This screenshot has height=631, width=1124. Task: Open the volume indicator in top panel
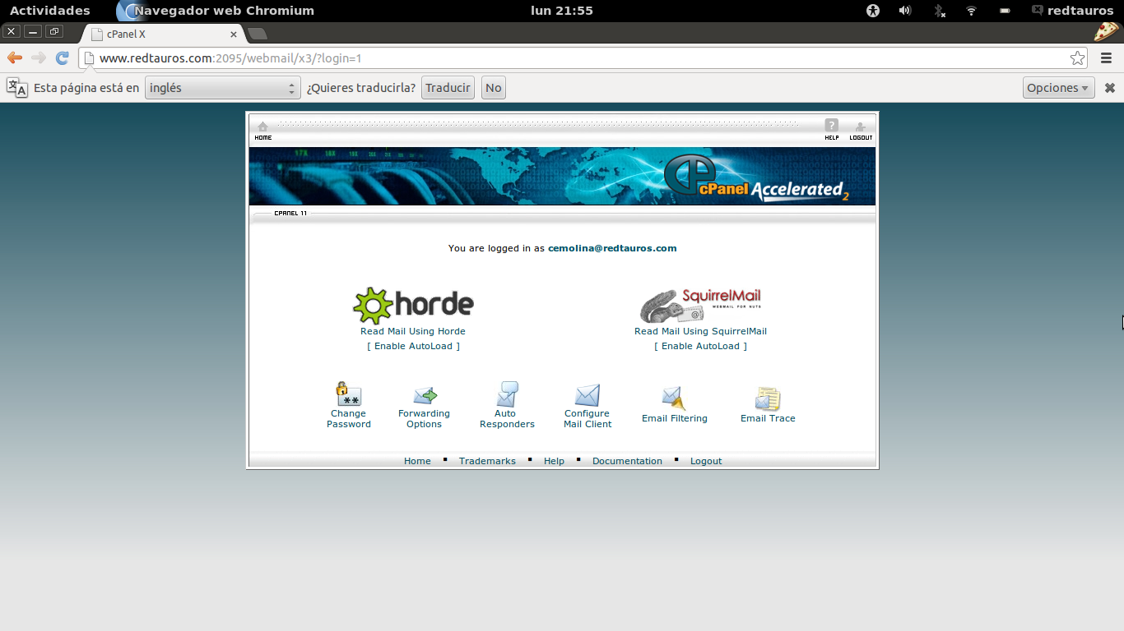pos(905,11)
